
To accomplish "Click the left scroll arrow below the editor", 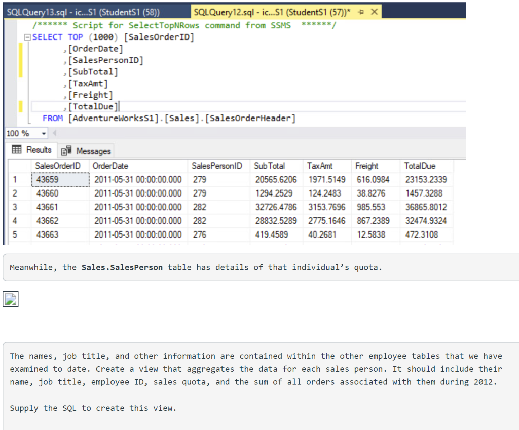I will (53, 133).
